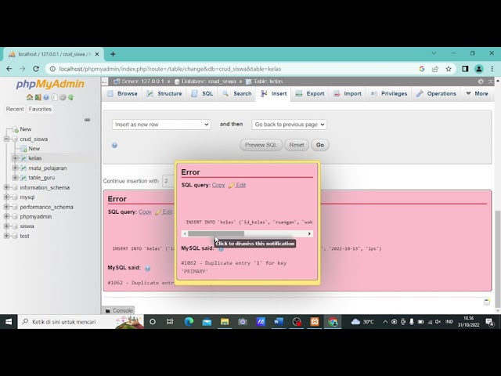Open File Explorer from taskbar
The width and height of the screenshot is (501, 376).
pos(225,322)
